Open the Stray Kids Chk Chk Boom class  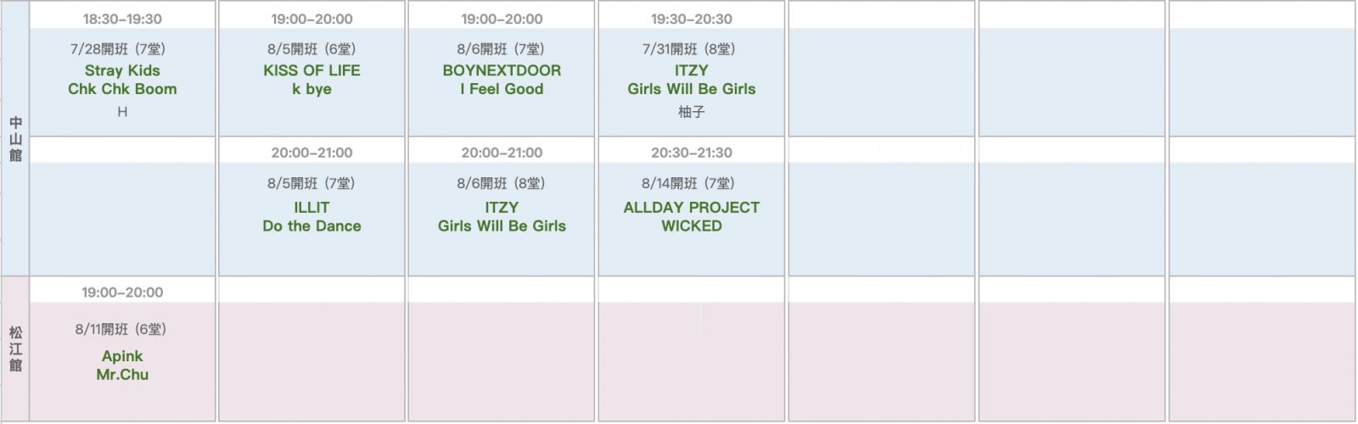coord(122,80)
